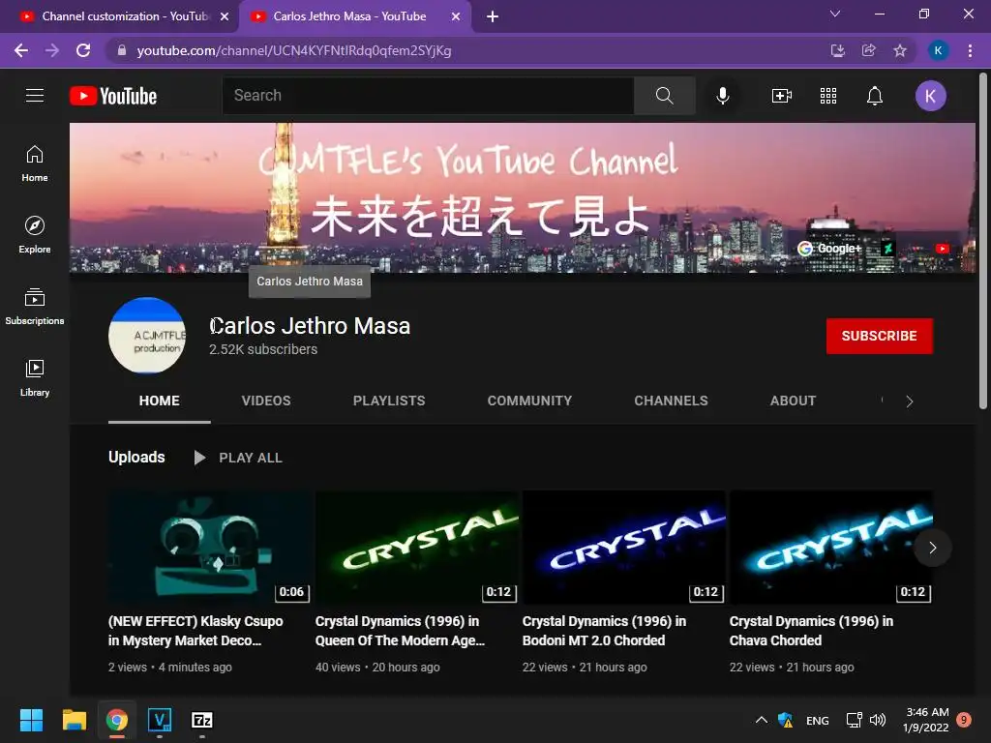Click the share page icon in address bar
This screenshot has height=743, width=991.
pos(868,50)
